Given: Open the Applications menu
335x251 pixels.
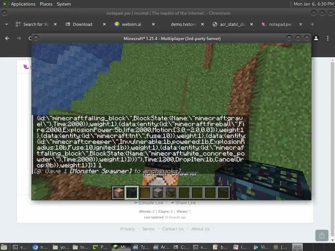Looking at the screenshot, I should 23,4.
